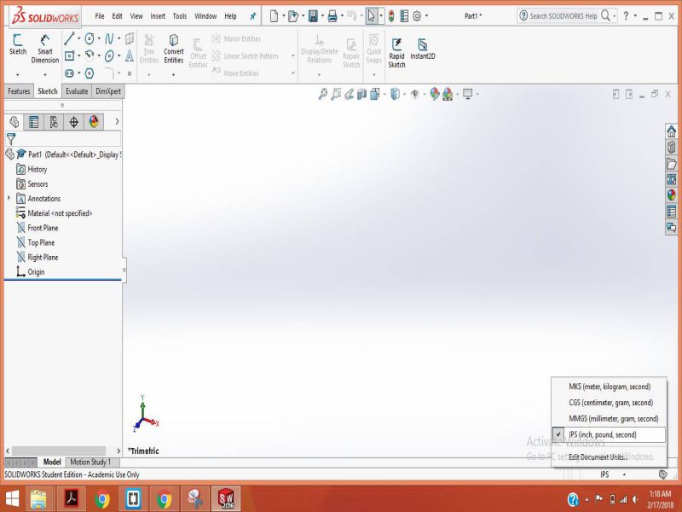Screen dimensions: 682x512
Task: Switch to the Motion Study 1 tab
Action: point(90,462)
